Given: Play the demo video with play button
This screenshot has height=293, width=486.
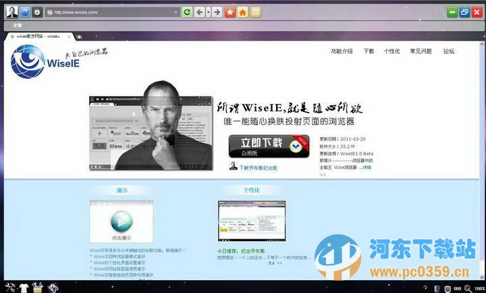Looking at the screenshot, I should click(x=122, y=221).
